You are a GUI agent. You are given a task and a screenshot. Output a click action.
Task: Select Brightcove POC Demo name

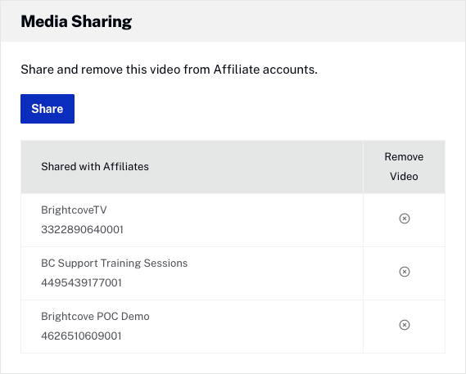click(x=95, y=317)
